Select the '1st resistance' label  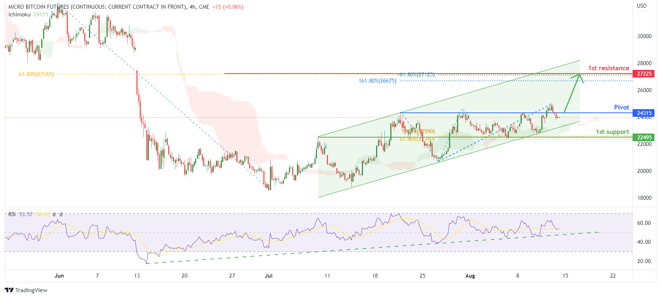608,68
